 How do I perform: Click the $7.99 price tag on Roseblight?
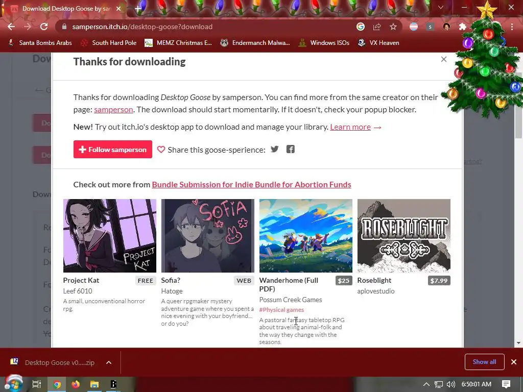click(439, 281)
